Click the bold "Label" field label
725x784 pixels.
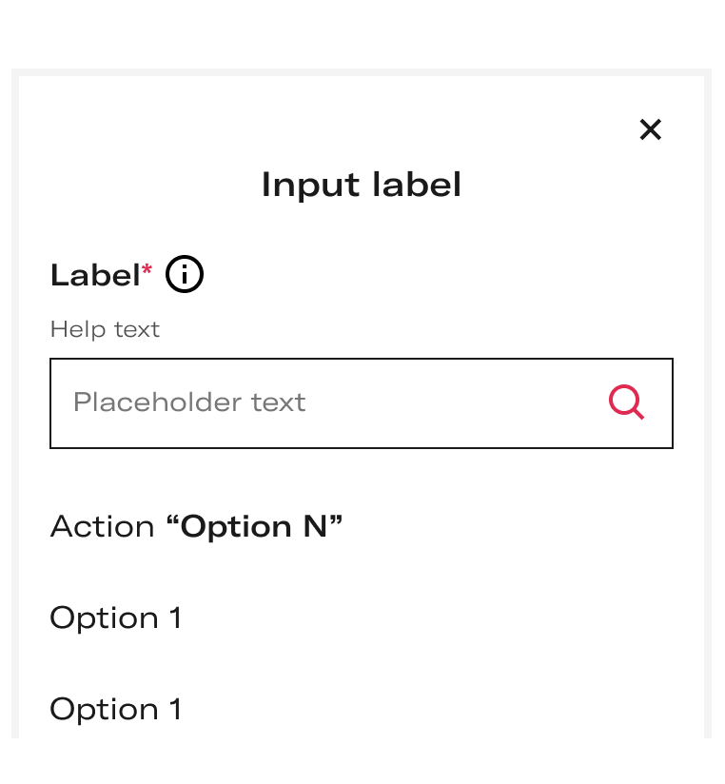(x=95, y=275)
